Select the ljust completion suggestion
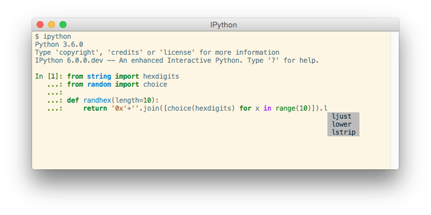 (x=343, y=116)
